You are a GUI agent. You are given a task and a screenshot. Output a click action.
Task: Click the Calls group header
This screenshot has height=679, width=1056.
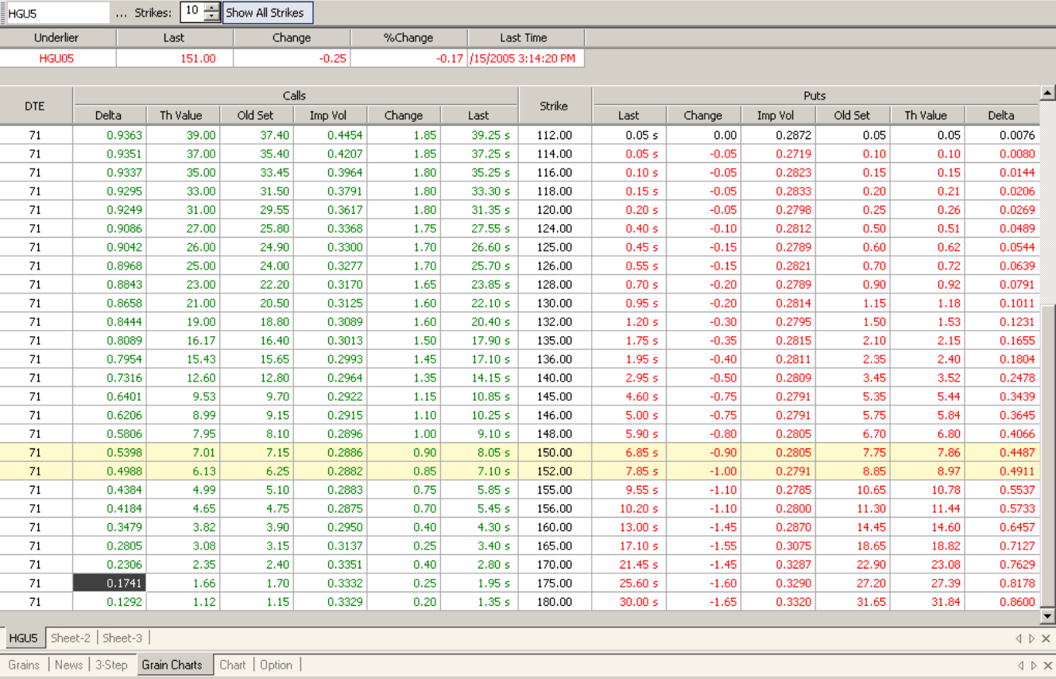(295, 95)
